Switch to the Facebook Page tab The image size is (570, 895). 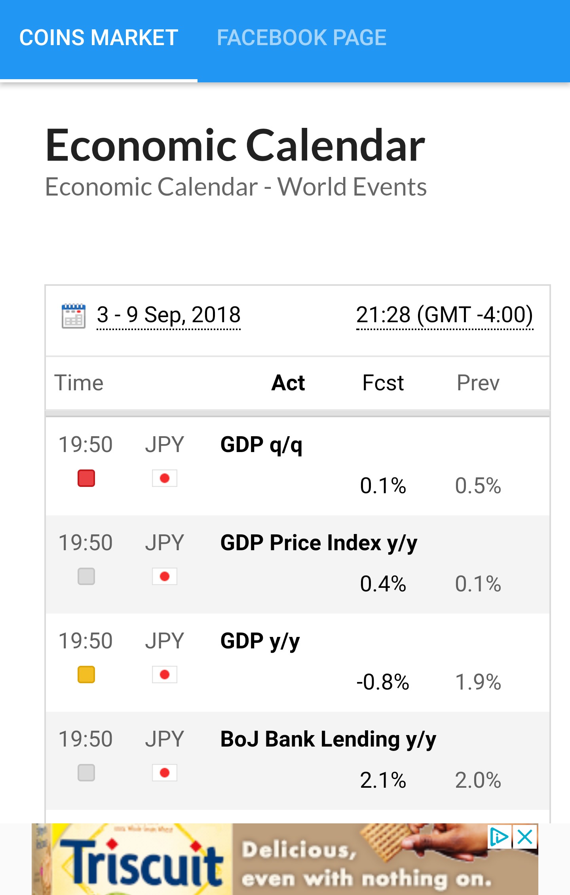click(302, 38)
